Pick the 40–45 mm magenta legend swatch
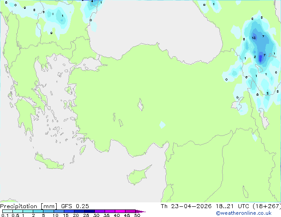 point(120,211)
